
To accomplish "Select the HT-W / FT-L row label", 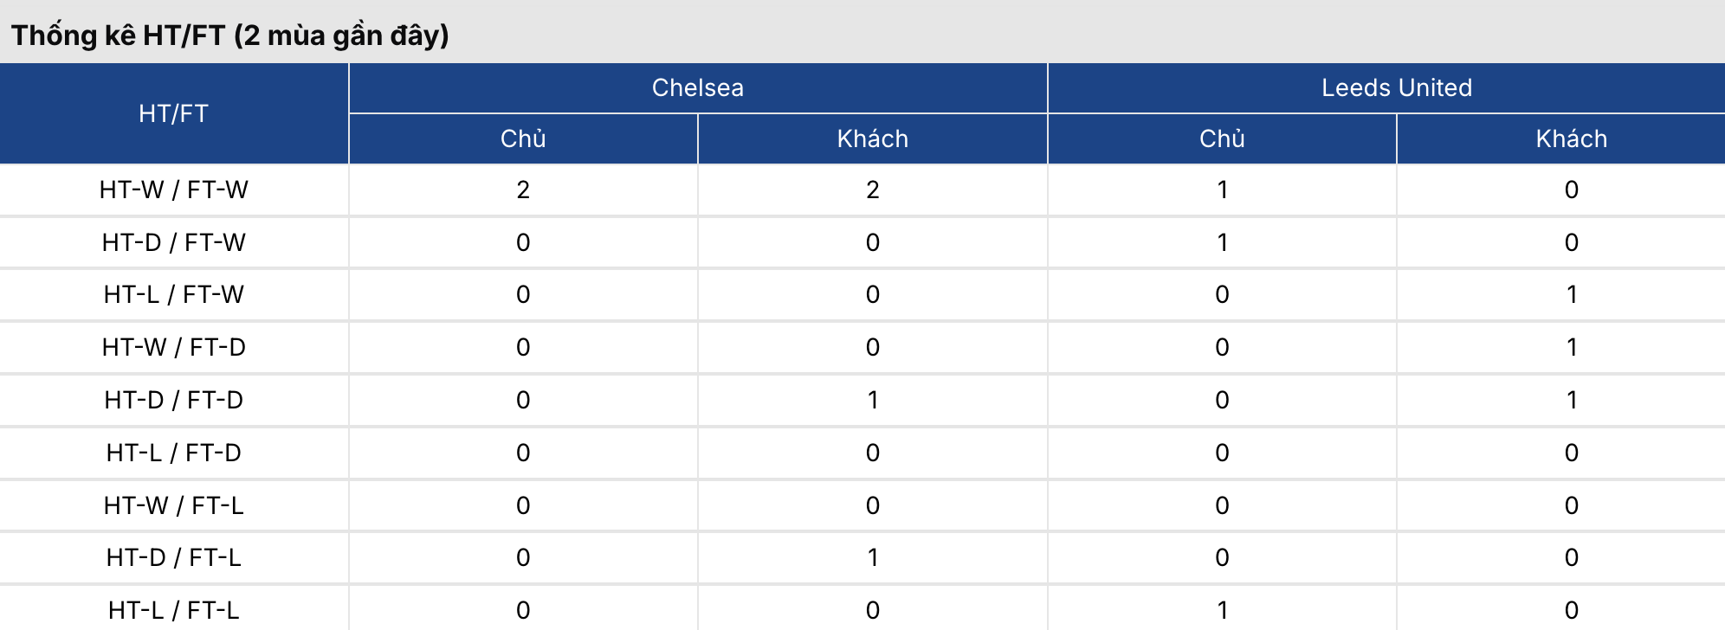I will pyautogui.click(x=173, y=505).
